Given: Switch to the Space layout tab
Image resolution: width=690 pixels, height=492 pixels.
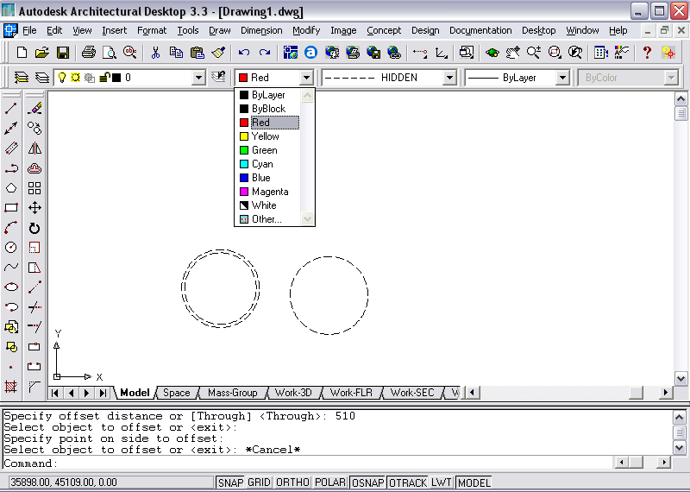Looking at the screenshot, I should [x=177, y=393].
